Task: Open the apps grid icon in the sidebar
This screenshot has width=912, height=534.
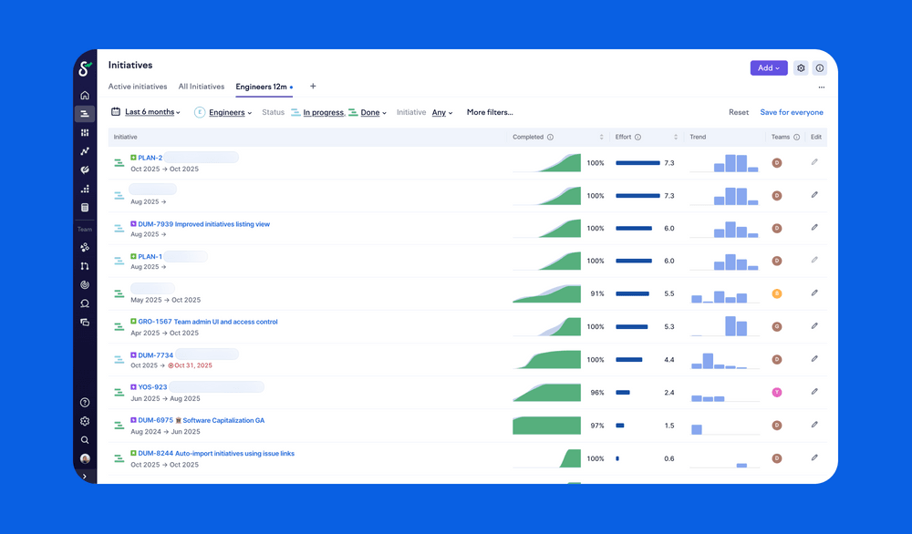Action: pyautogui.click(x=85, y=132)
